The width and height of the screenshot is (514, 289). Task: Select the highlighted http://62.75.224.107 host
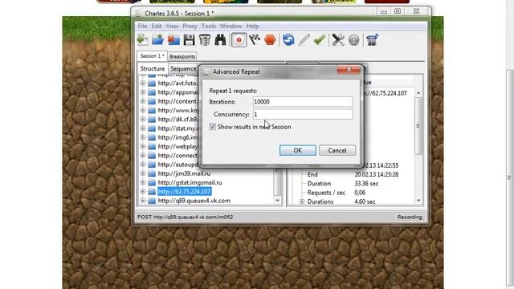tap(184, 191)
